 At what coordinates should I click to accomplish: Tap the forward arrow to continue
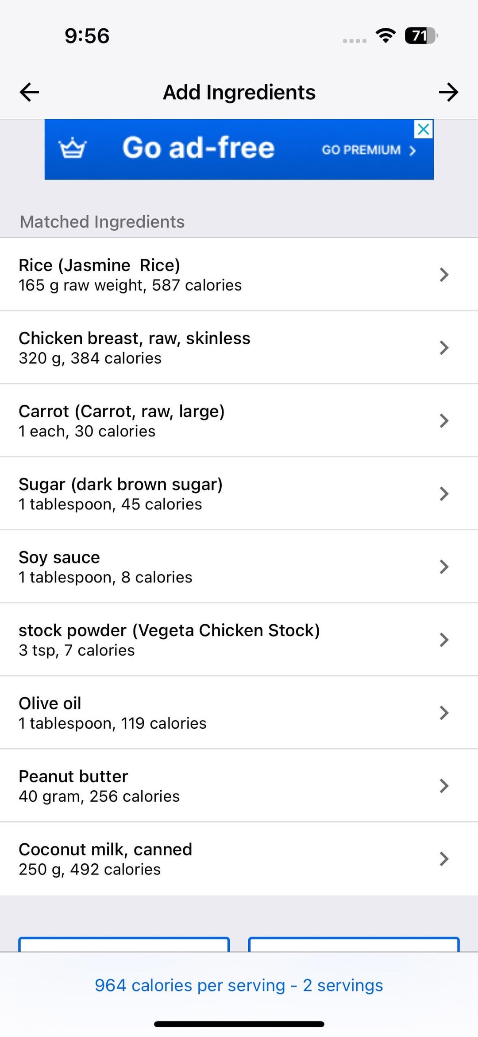tap(448, 92)
